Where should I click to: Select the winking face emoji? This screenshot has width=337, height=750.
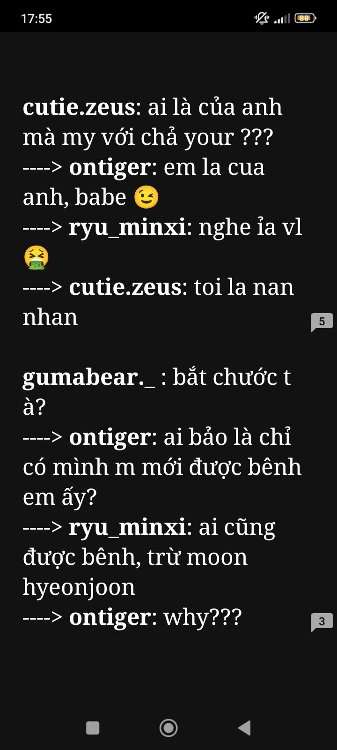click(x=147, y=197)
